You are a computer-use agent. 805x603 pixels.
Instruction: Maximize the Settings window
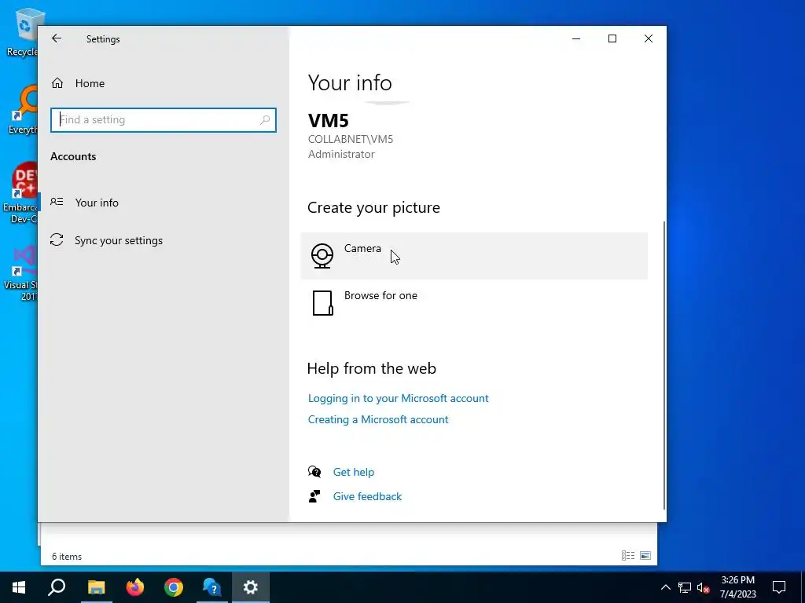(x=612, y=38)
